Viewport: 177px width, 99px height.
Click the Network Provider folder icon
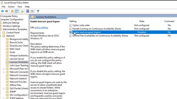pos(7,82)
